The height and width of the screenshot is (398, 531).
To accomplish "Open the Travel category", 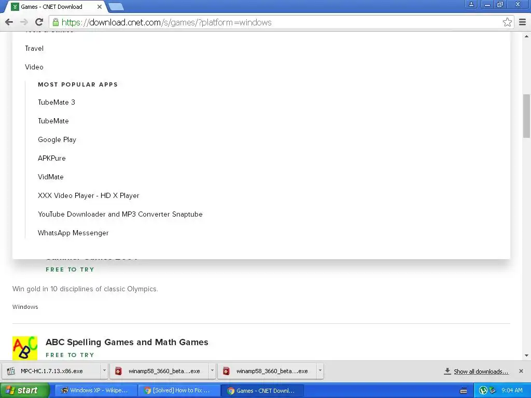I will click(34, 48).
